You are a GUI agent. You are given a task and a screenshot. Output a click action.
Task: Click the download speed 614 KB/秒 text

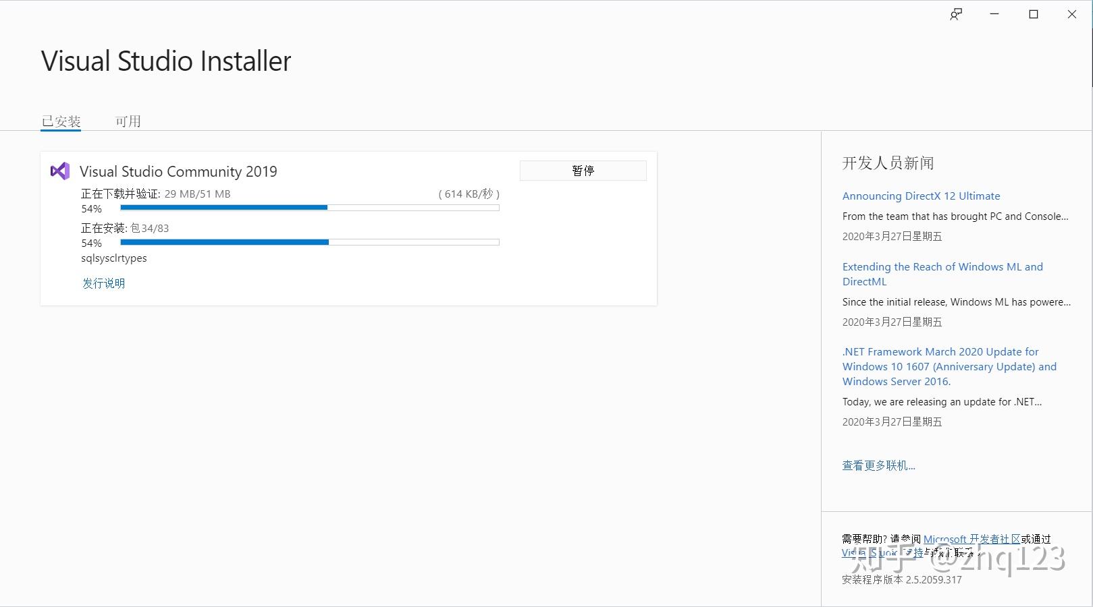coord(469,194)
